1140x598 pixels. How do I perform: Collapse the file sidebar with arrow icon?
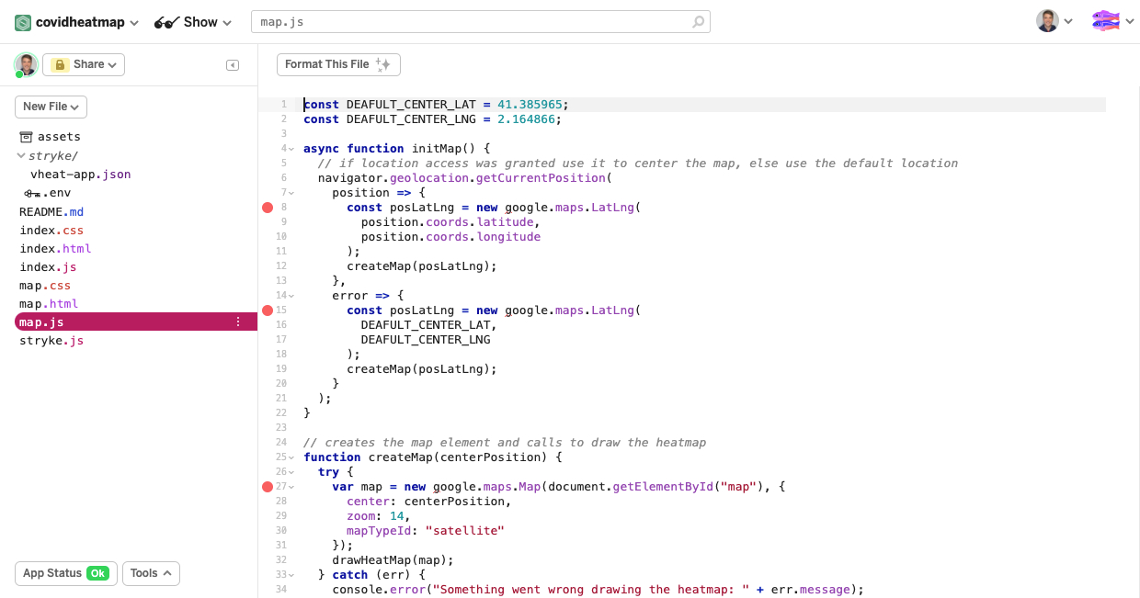point(233,65)
